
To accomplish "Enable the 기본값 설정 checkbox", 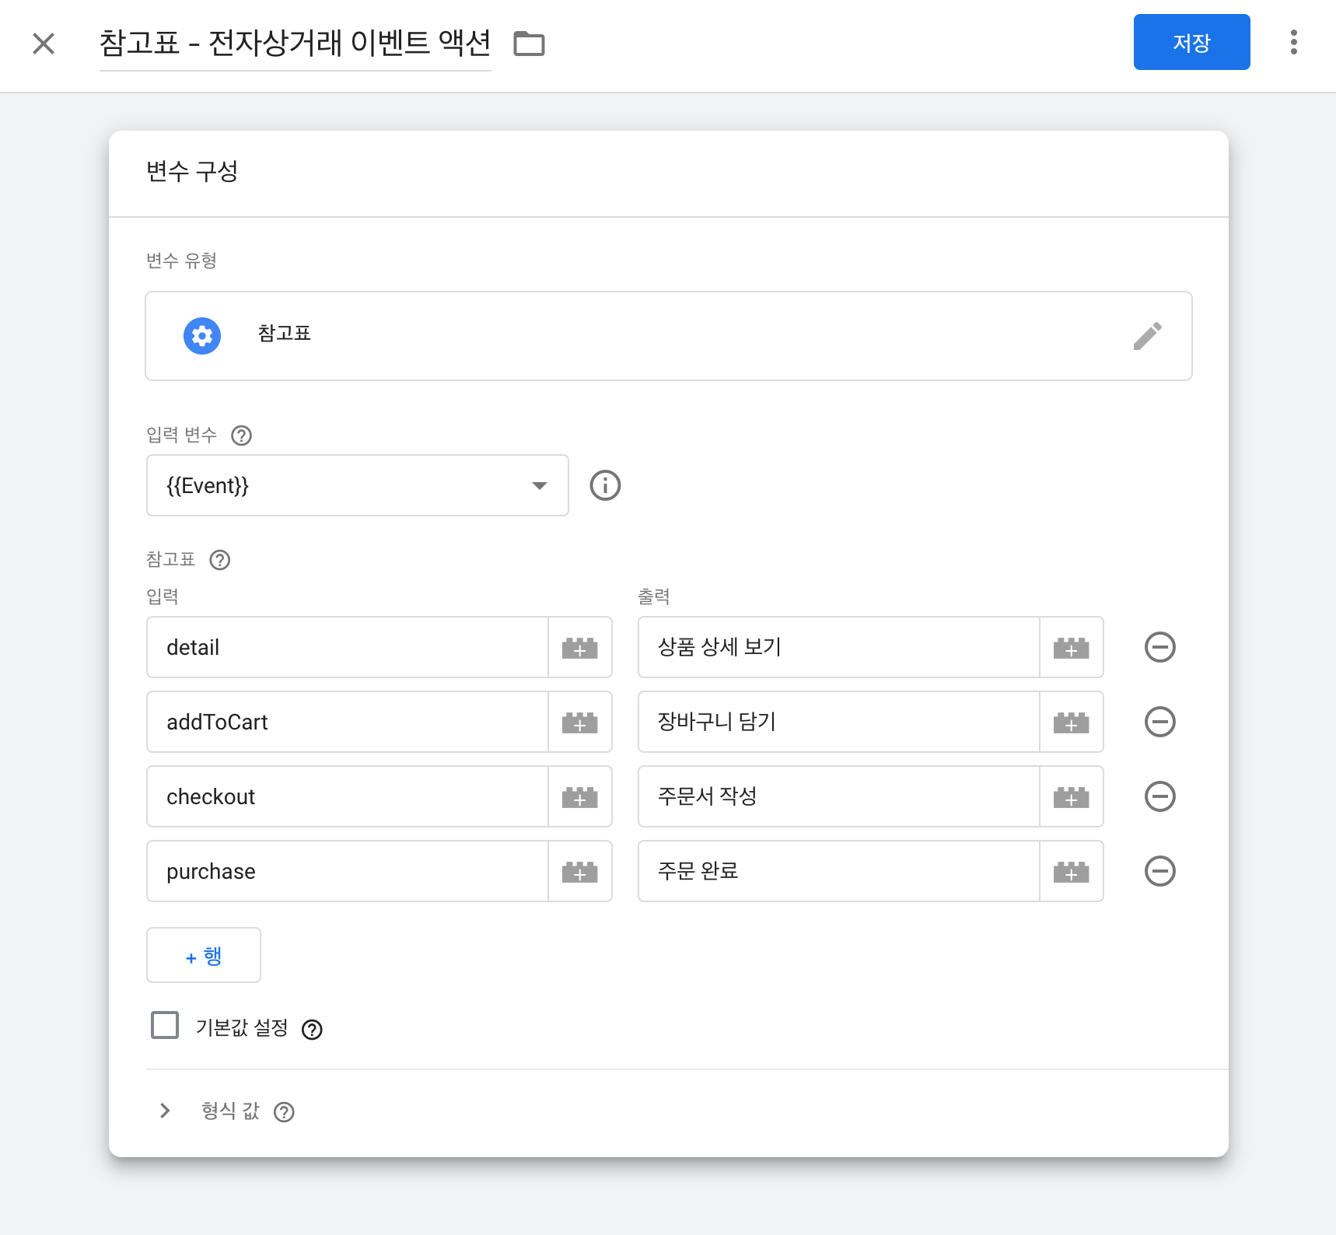I will [164, 1026].
